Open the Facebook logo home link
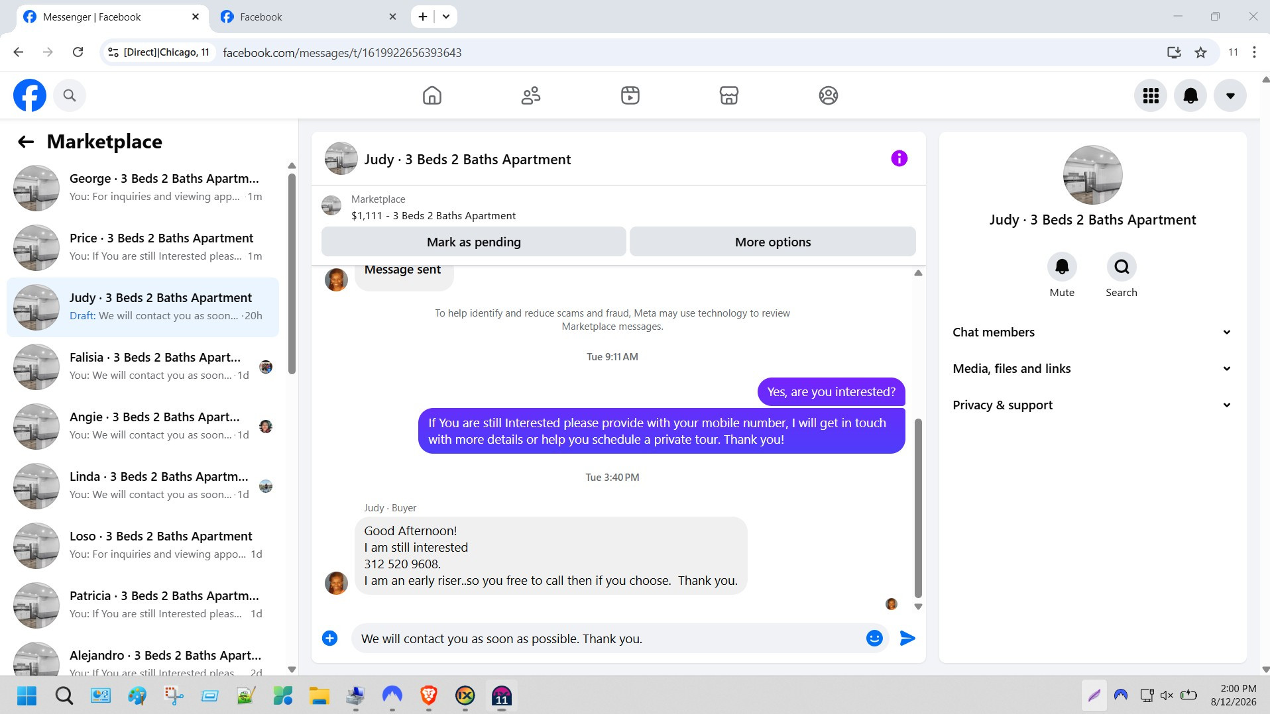The height and width of the screenshot is (714, 1270). point(30,95)
